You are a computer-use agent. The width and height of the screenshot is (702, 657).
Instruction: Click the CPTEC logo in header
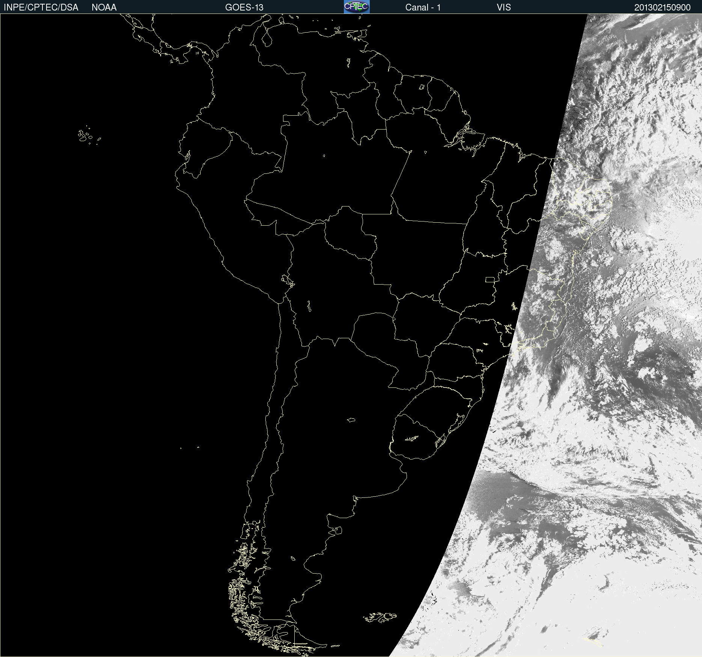tap(357, 7)
